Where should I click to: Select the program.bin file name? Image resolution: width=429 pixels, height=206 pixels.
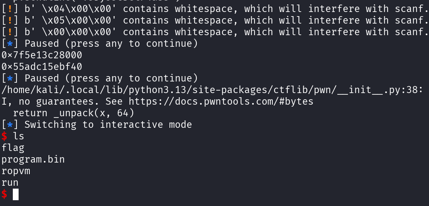(x=33, y=159)
